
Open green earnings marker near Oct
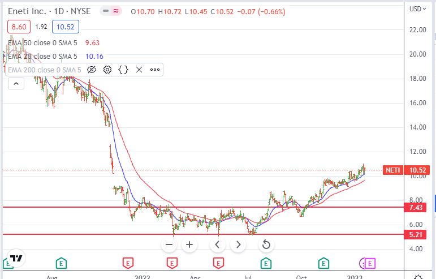(x=323, y=263)
